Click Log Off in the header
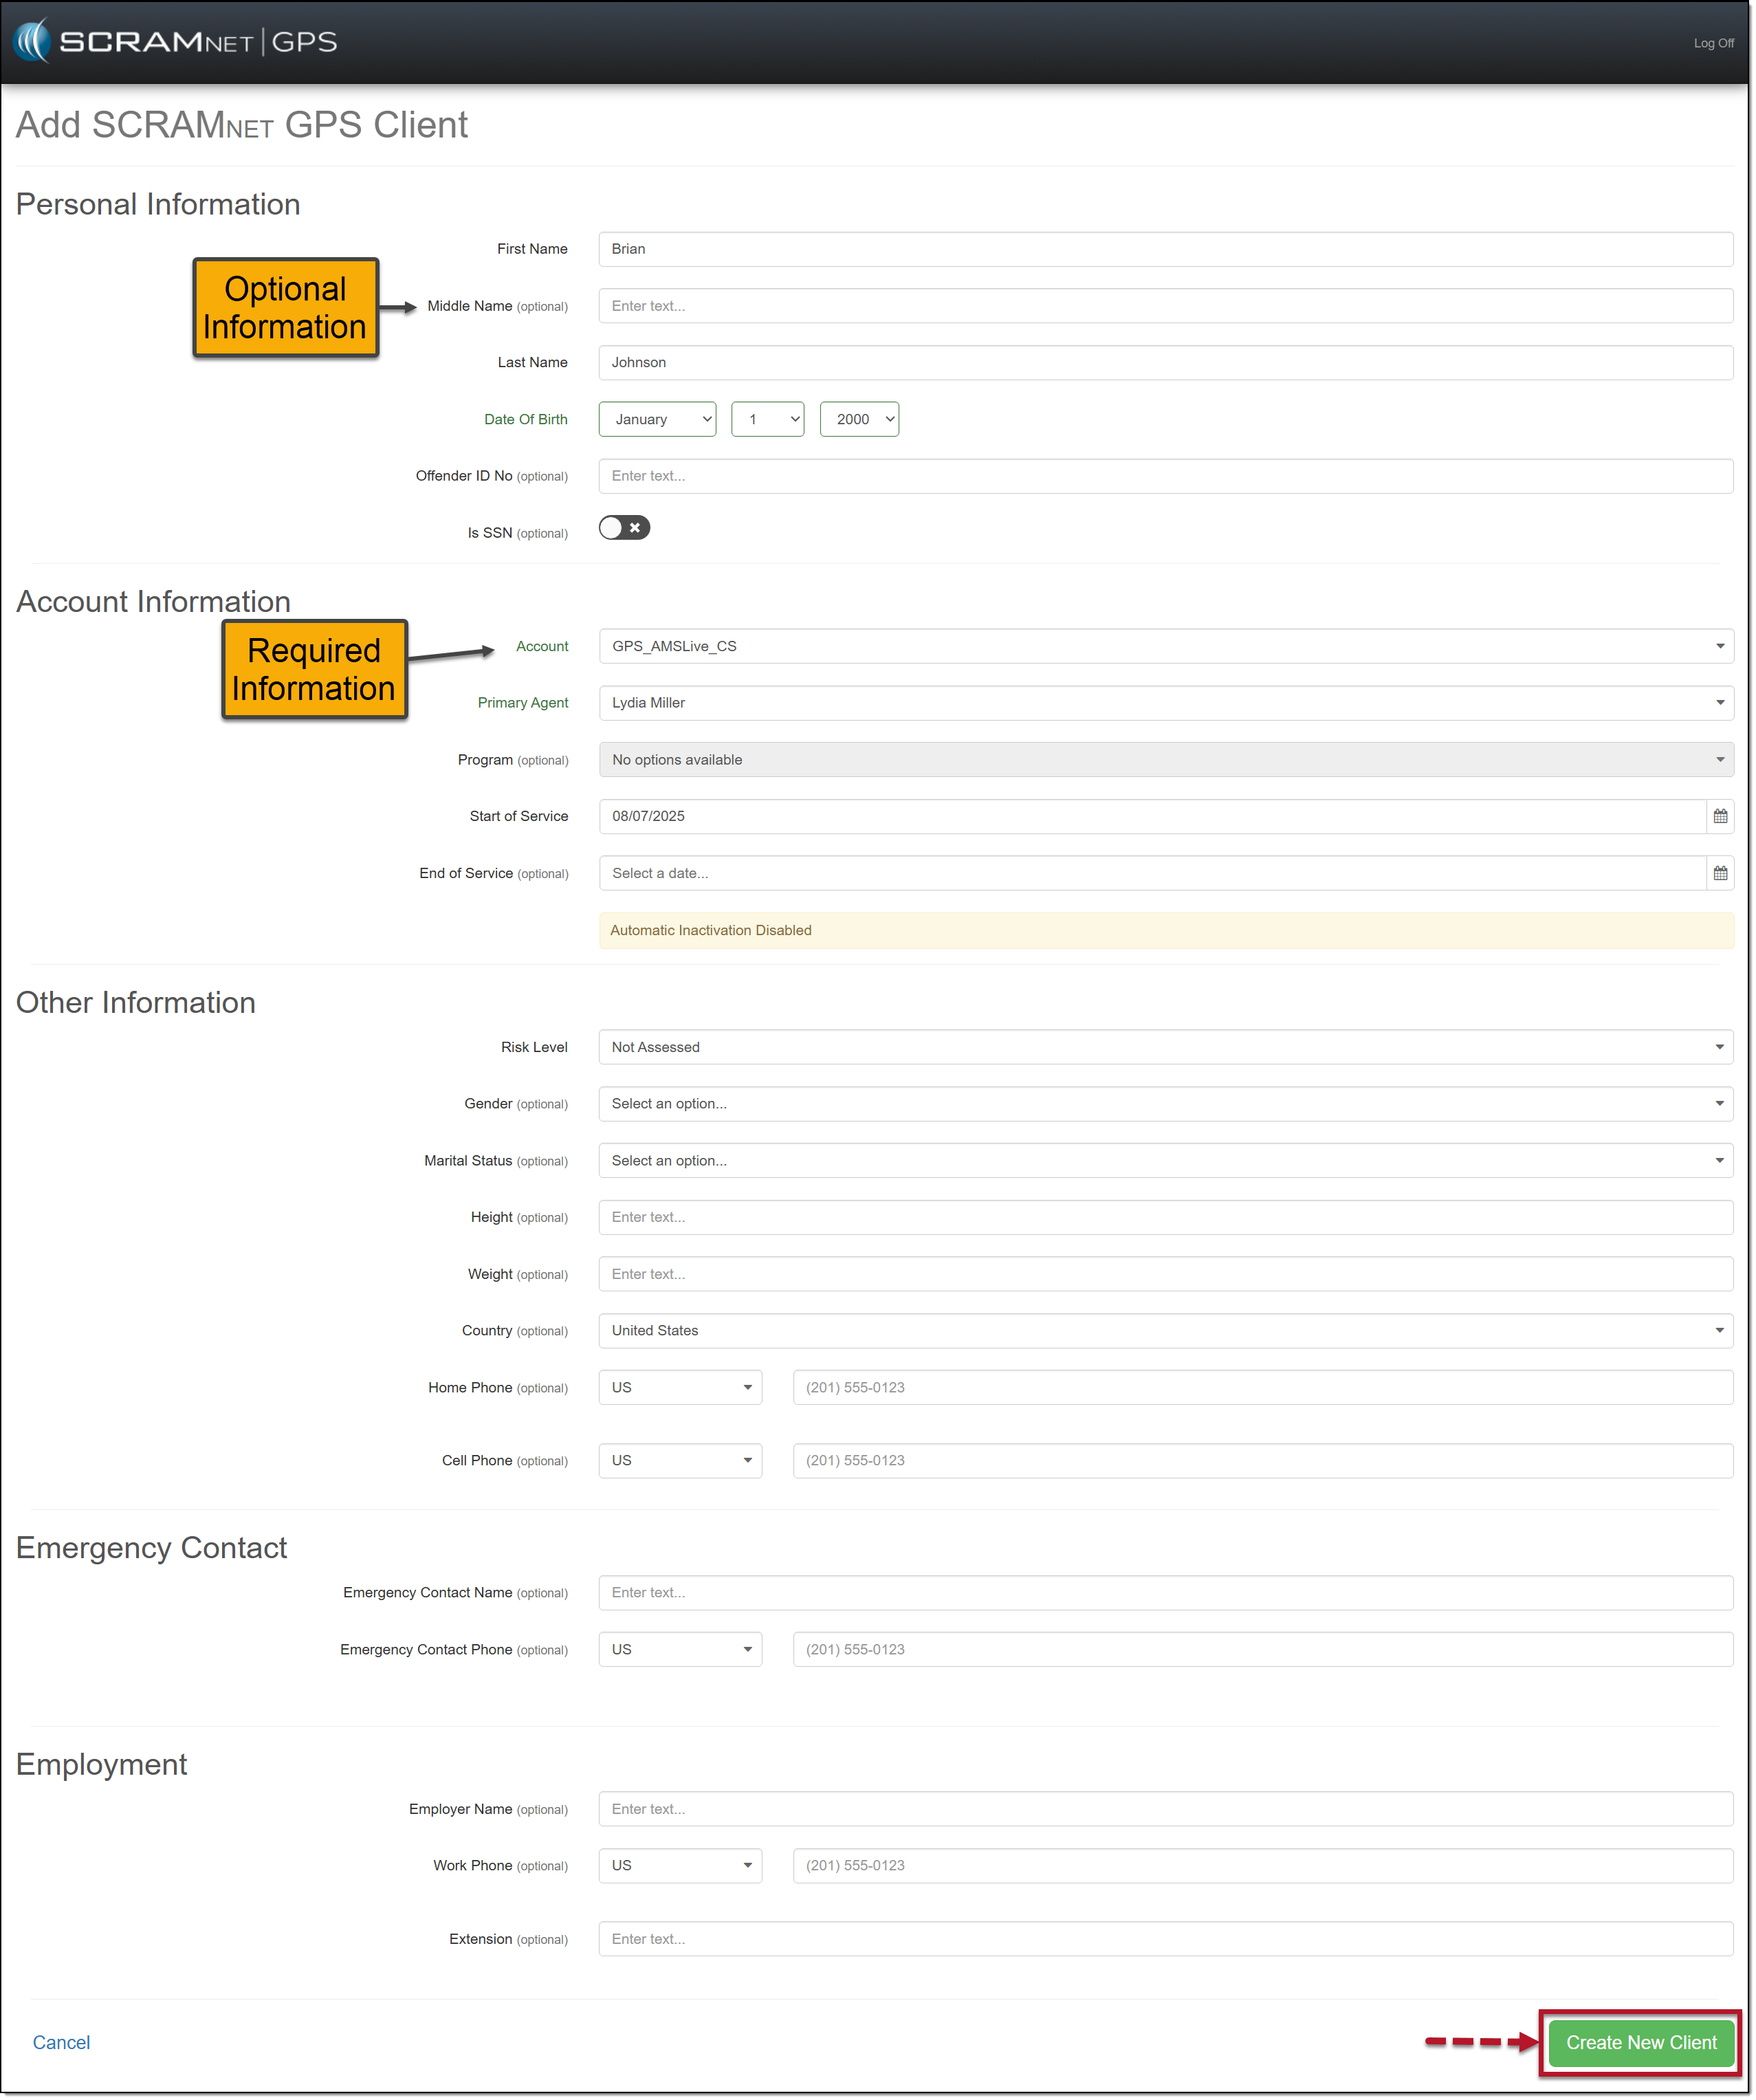The height and width of the screenshot is (2100, 1756). [x=1713, y=43]
